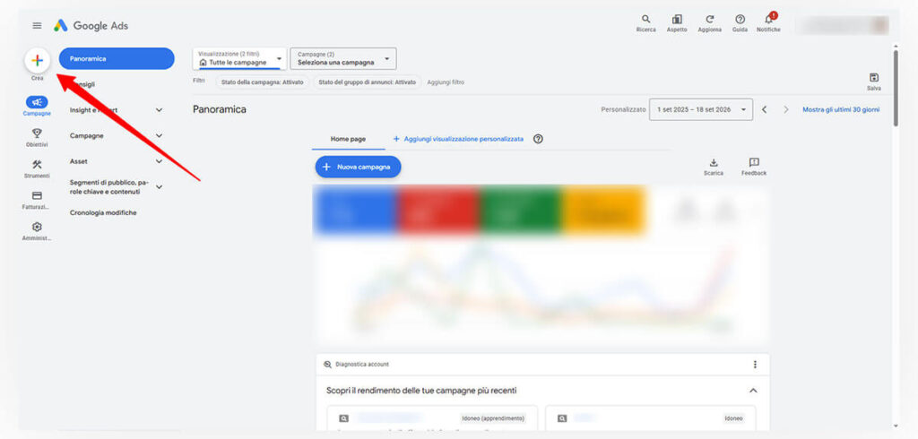The image size is (918, 439).
Task: Click the Crea plus button
Action: pos(37,60)
